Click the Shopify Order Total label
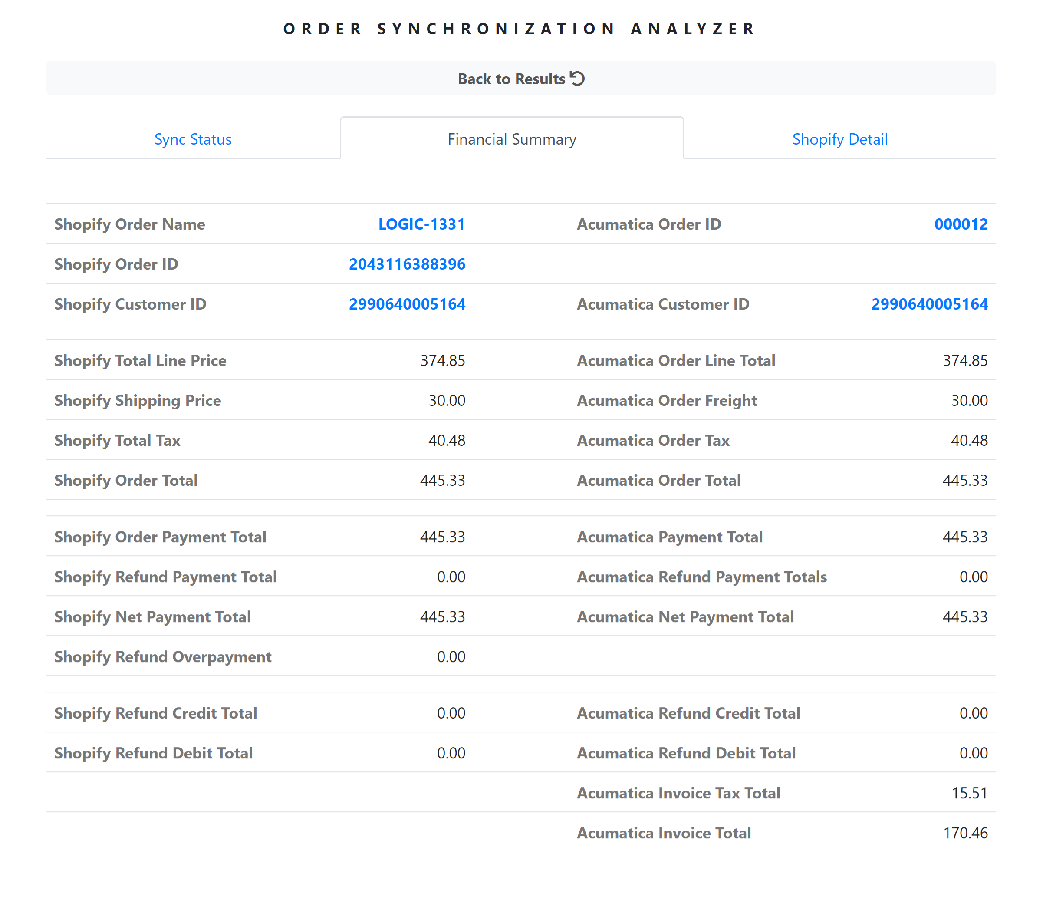Screen dimensions: 1043x900 [126, 481]
